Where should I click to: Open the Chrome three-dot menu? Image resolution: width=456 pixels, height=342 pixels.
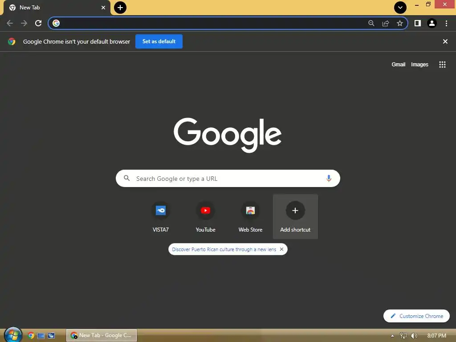[x=446, y=23]
